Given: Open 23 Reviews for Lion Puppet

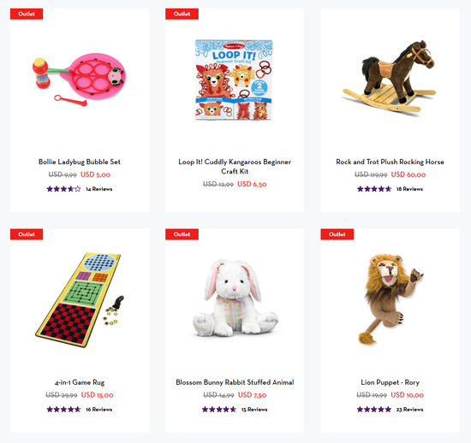Looking at the screenshot, I should [409, 410].
